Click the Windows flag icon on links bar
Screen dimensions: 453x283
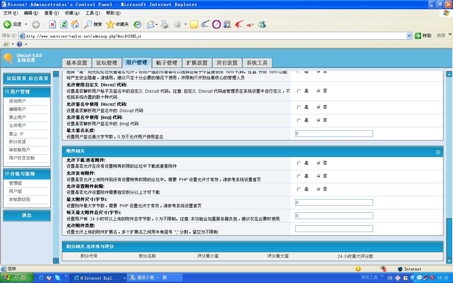click(x=6, y=44)
